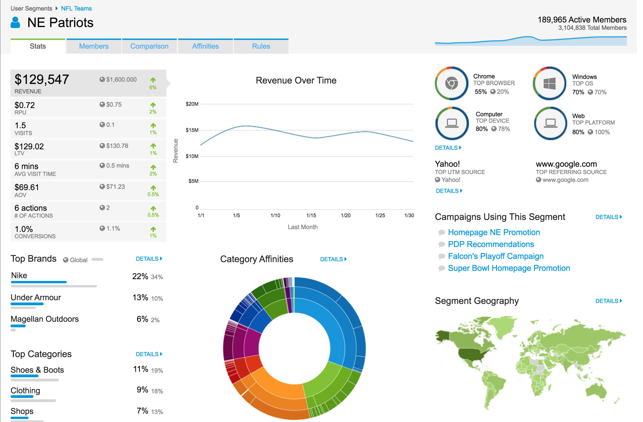Expand Top Brands DETAILS

pos(149,259)
